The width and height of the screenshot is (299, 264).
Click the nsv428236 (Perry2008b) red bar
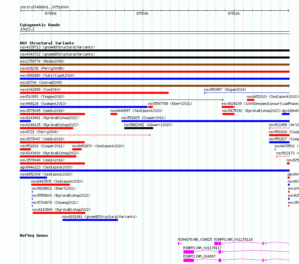point(155,72)
